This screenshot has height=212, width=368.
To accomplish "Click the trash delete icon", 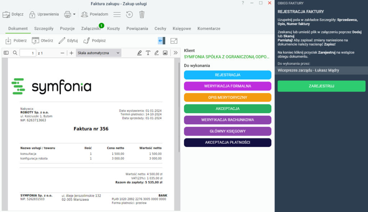I will click(x=142, y=15).
